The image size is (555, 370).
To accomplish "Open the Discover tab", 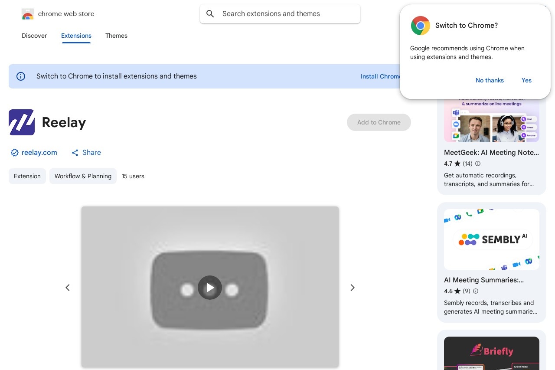I will pyautogui.click(x=34, y=36).
